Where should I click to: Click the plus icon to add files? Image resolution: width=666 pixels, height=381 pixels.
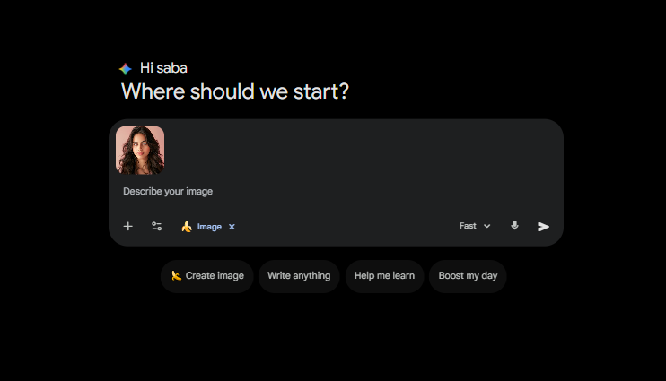click(x=127, y=227)
